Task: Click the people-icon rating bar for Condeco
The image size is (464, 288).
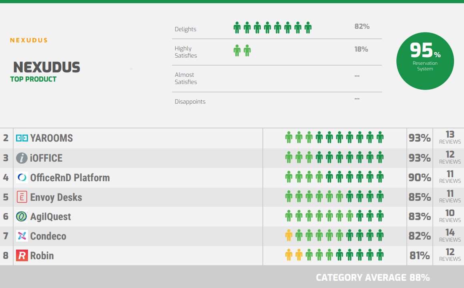Action: (334, 236)
